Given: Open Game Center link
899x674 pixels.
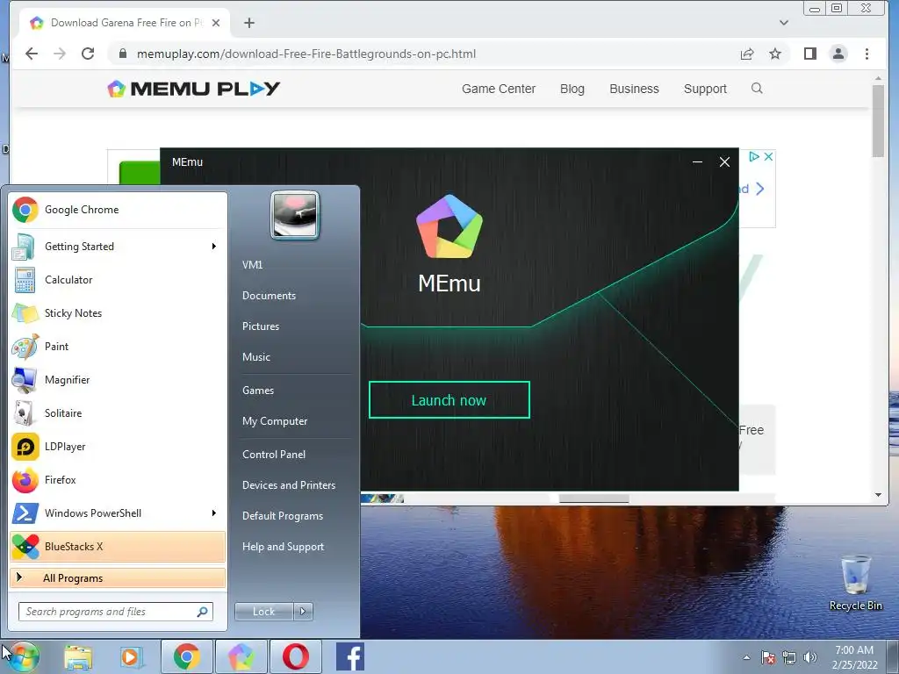Looking at the screenshot, I should (x=499, y=89).
